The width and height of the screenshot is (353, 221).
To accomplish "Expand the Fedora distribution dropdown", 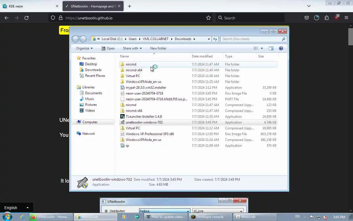I will [188, 211].
